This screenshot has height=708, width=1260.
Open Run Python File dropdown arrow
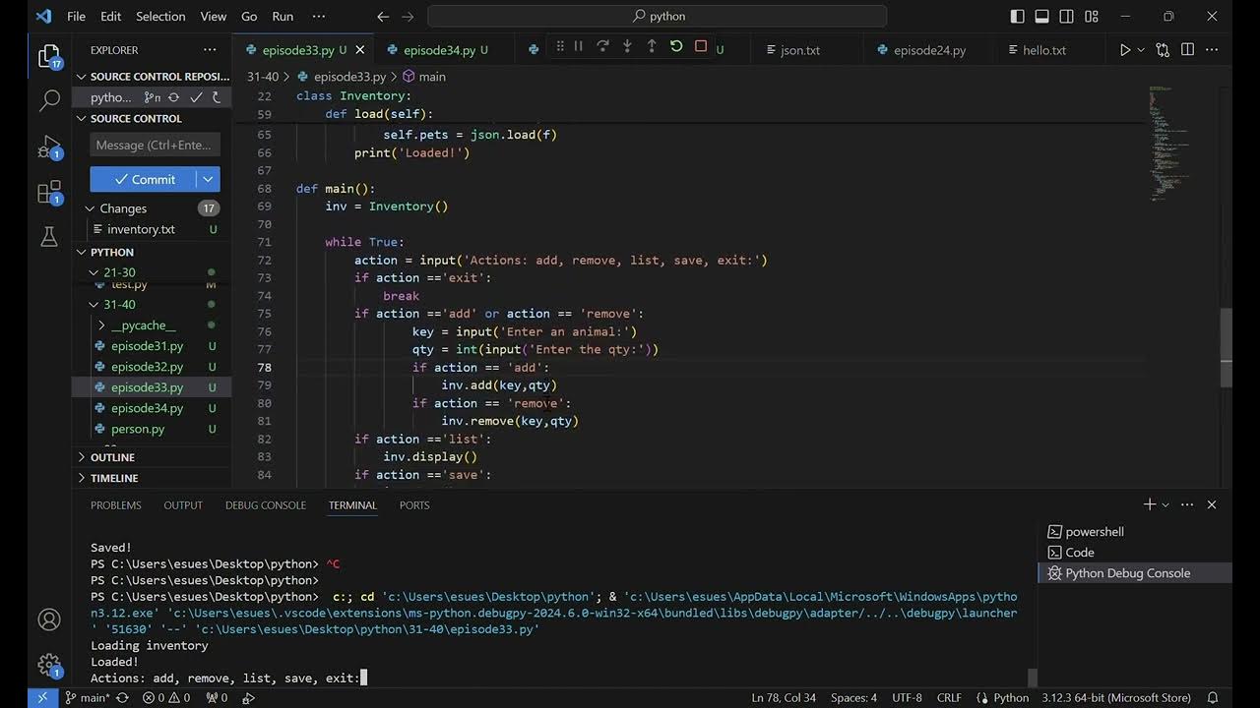point(1141,50)
